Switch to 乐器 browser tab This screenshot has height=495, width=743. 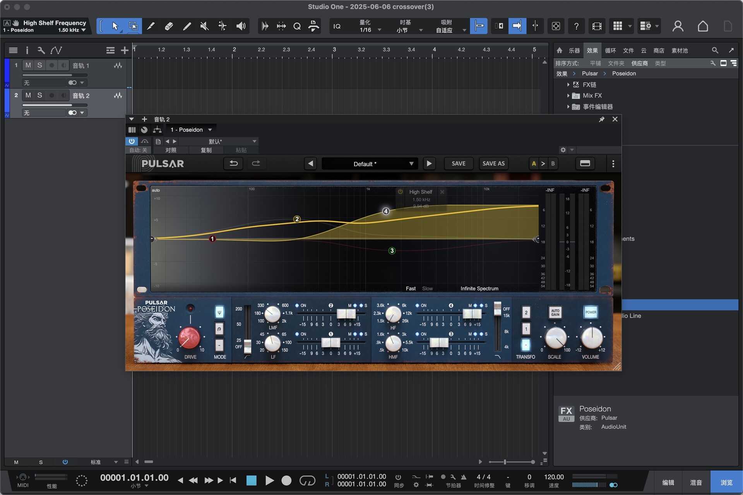pos(574,50)
